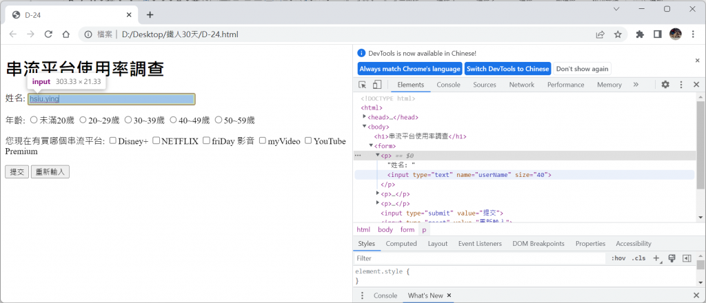Toggle the :hov element state panel

(618, 258)
